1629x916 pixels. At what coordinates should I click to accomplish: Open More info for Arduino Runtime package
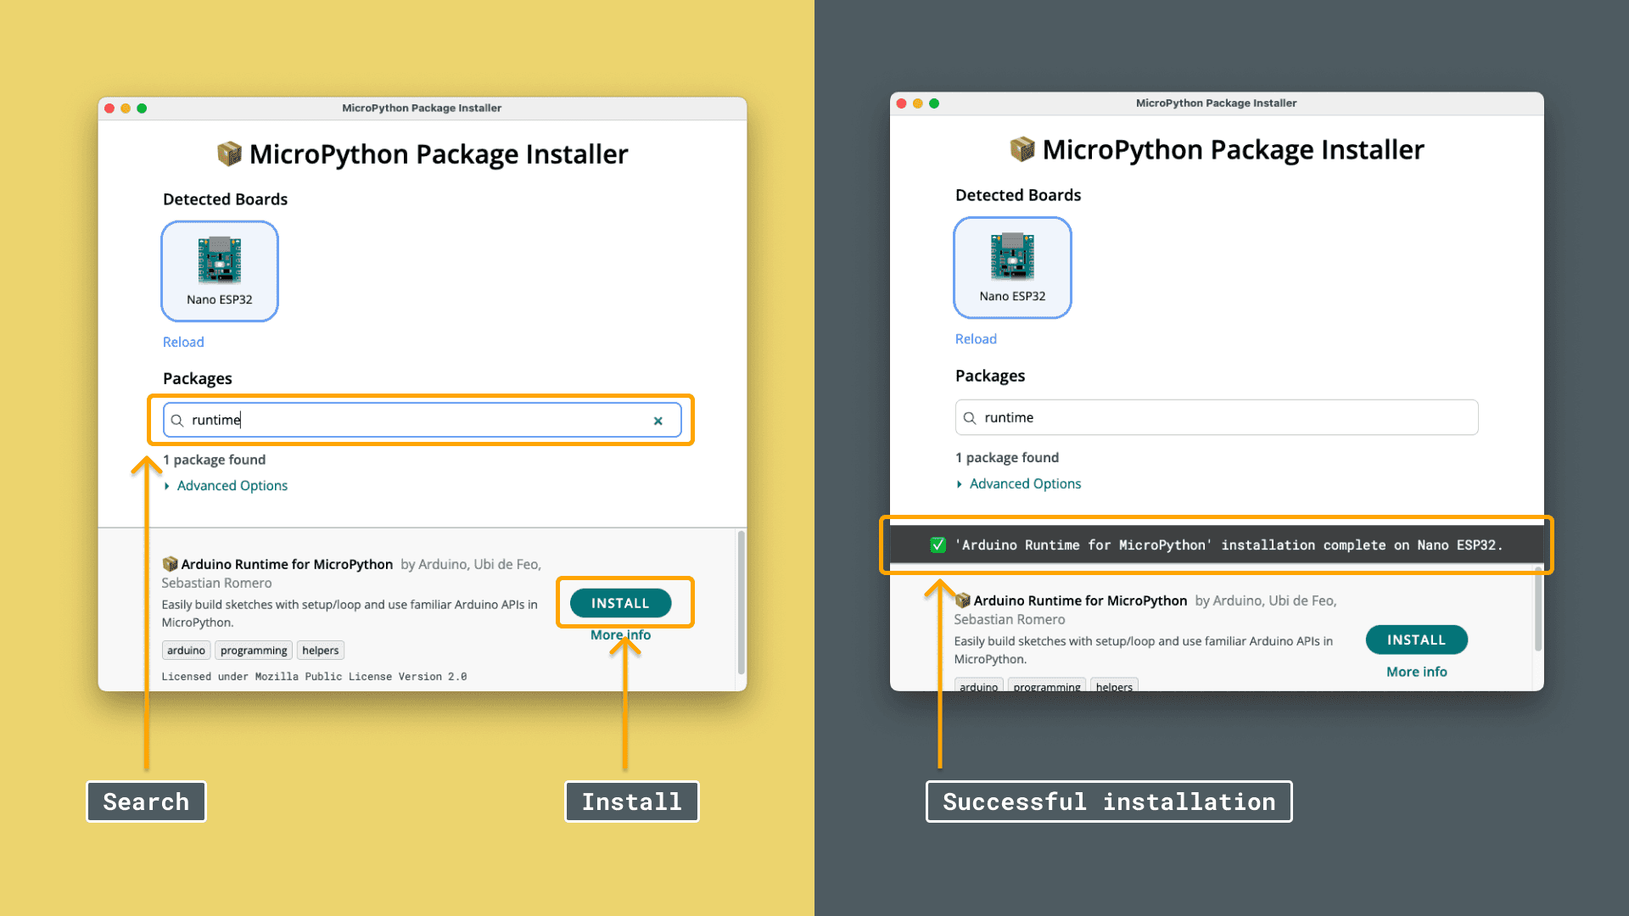620,634
